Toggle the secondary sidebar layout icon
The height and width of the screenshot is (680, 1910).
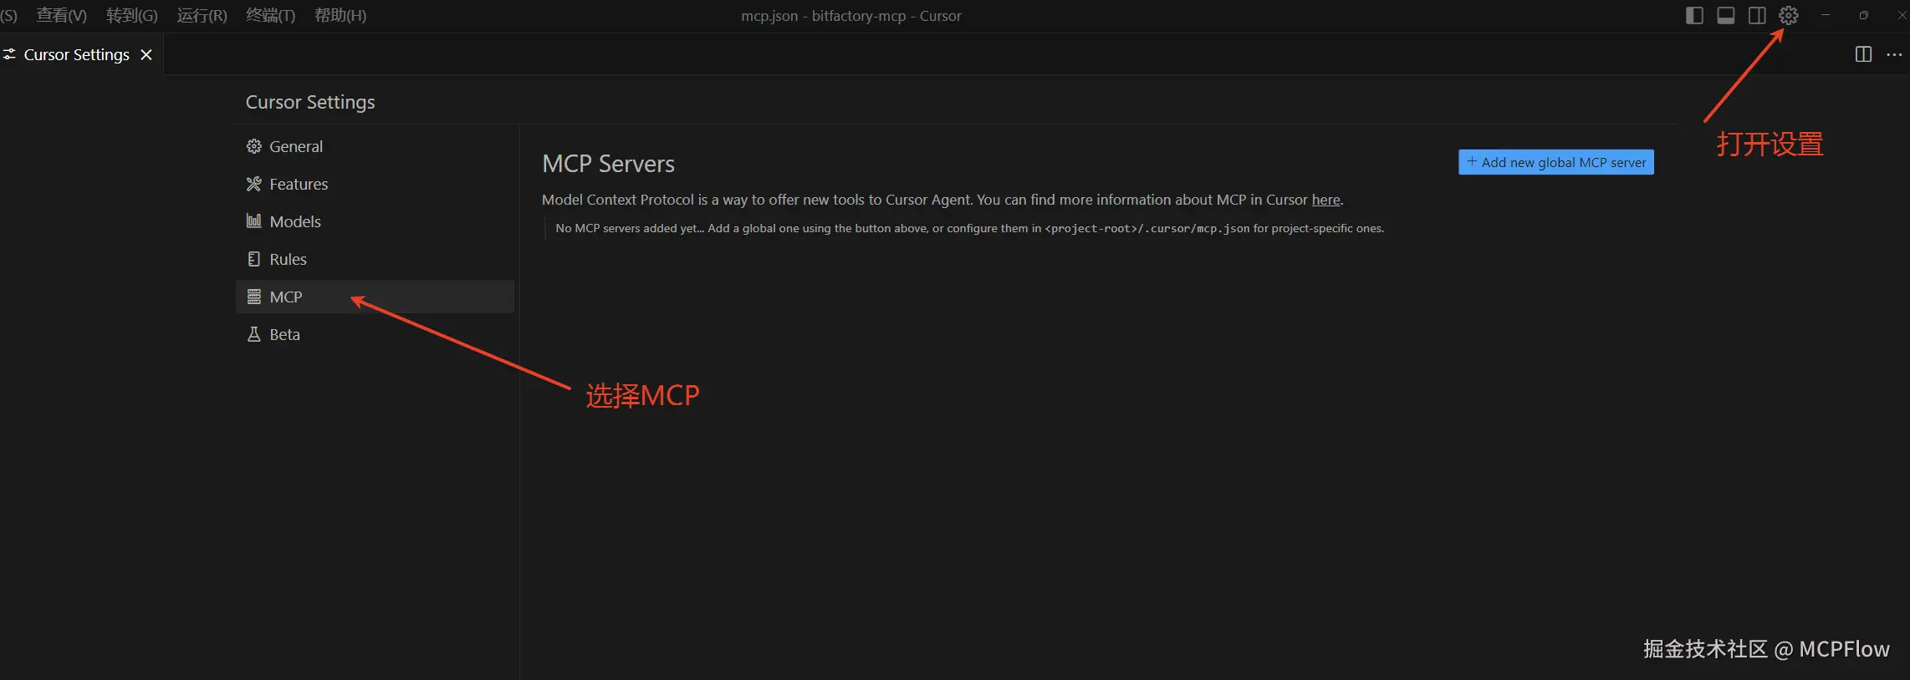click(x=1757, y=16)
